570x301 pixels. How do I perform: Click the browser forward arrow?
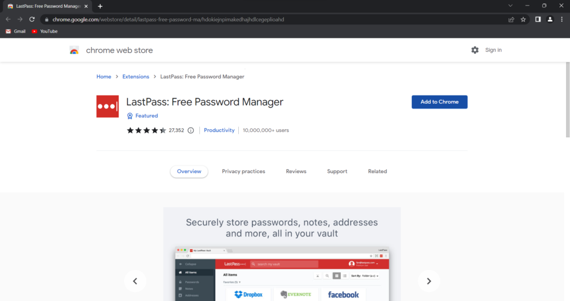pyautogui.click(x=20, y=19)
